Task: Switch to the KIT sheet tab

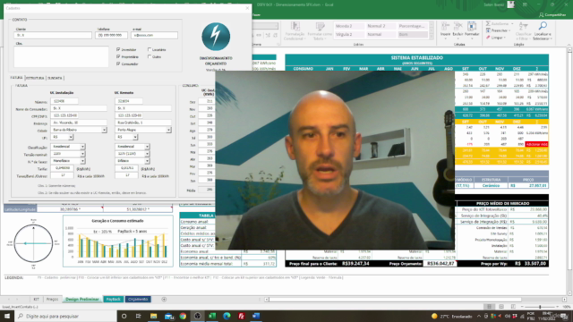Action: click(36, 300)
